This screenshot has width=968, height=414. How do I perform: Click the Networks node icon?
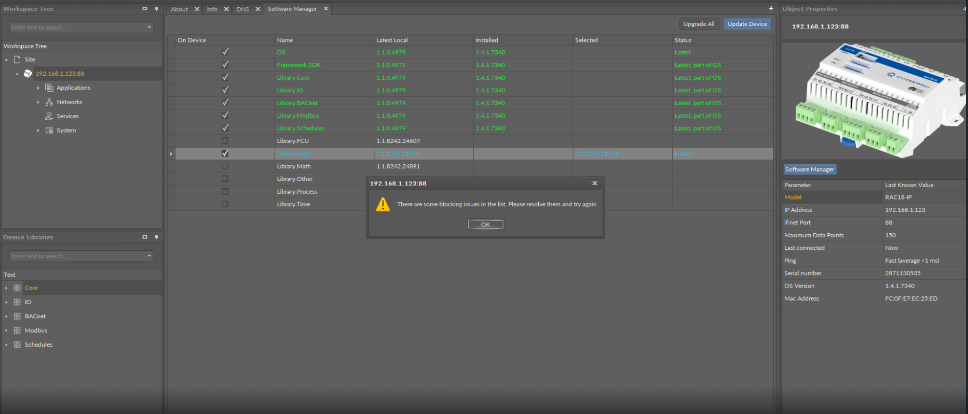(x=49, y=102)
